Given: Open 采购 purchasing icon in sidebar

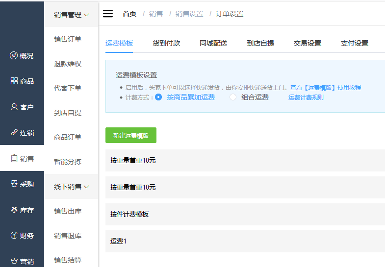Looking at the screenshot, I should (x=14, y=184).
